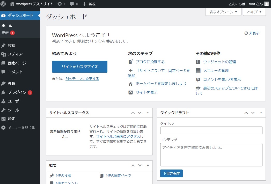This screenshot has height=184, width=271.
Task: Open メディア (Media) in the sidebar
Action: [15, 54]
